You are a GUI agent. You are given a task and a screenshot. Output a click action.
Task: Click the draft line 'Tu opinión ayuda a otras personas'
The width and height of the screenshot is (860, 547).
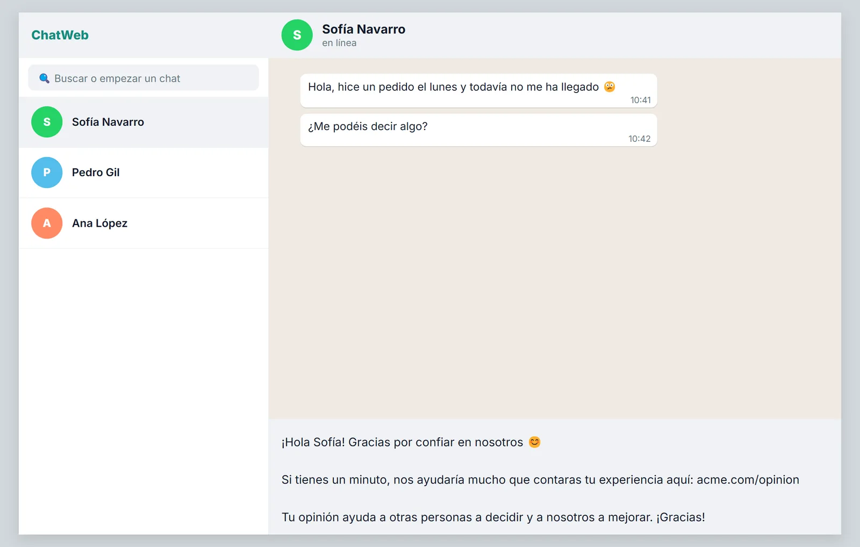click(x=493, y=517)
